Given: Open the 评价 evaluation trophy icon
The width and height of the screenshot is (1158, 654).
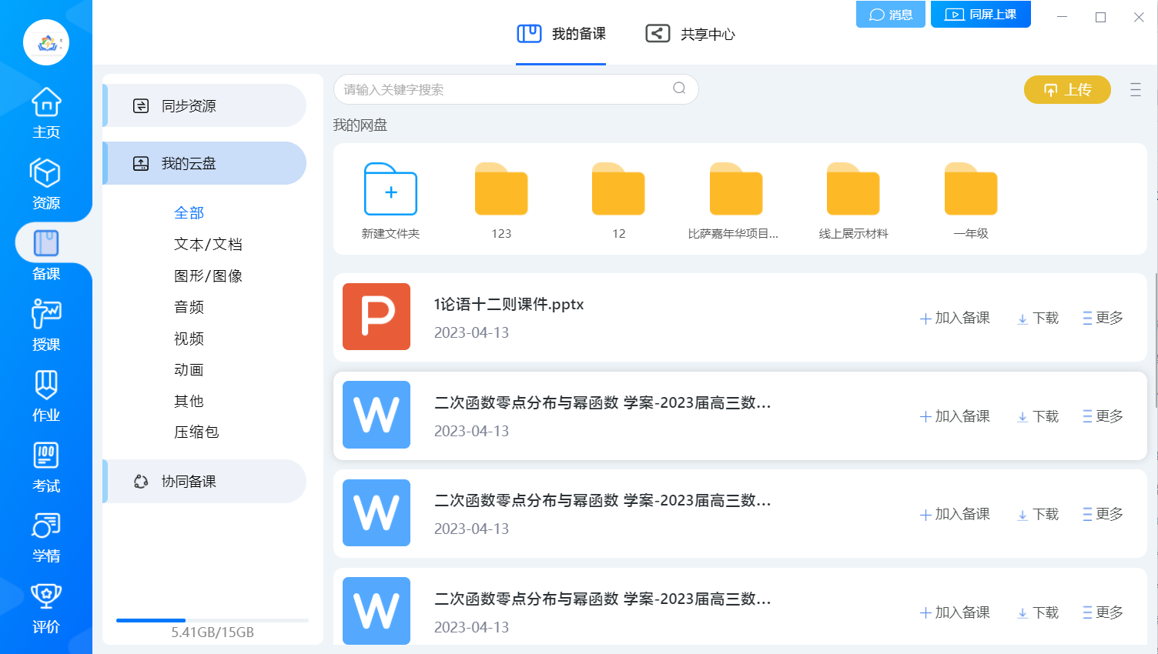Looking at the screenshot, I should (x=46, y=598).
